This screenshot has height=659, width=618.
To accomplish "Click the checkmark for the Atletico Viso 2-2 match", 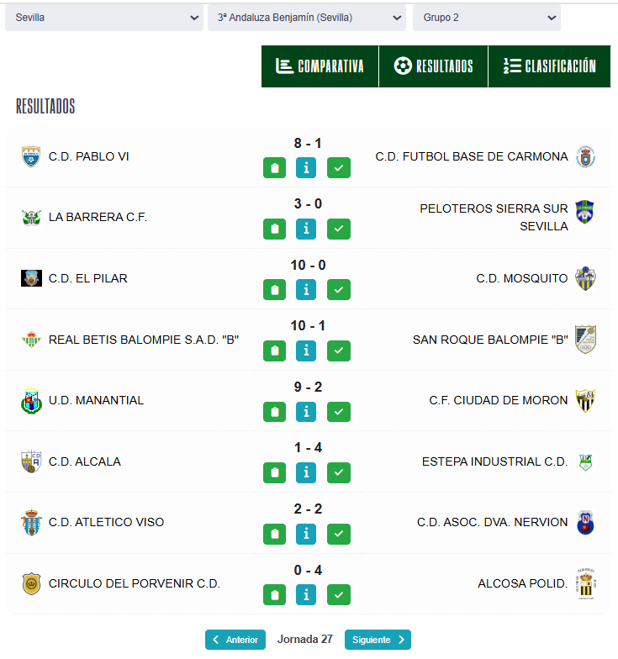I will (339, 535).
